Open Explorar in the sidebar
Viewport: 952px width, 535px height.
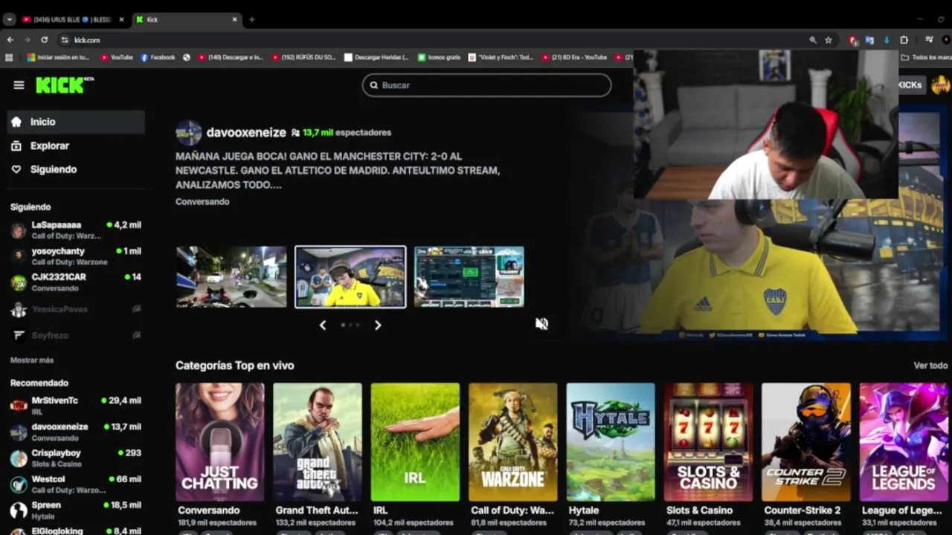tap(76, 146)
